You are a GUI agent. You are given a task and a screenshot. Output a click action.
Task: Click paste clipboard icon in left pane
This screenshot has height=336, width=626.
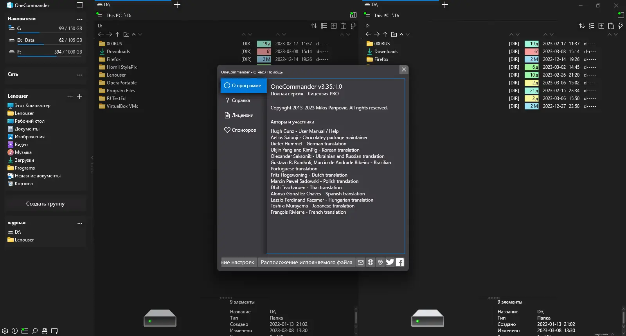tap(344, 26)
